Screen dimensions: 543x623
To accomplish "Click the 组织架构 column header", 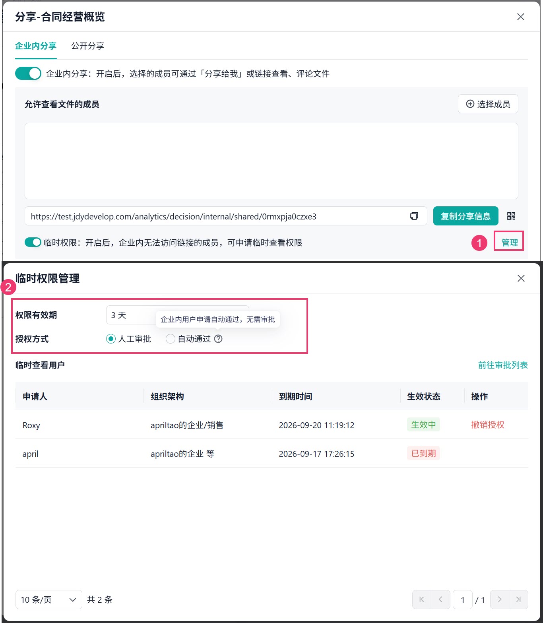I will [x=167, y=396].
